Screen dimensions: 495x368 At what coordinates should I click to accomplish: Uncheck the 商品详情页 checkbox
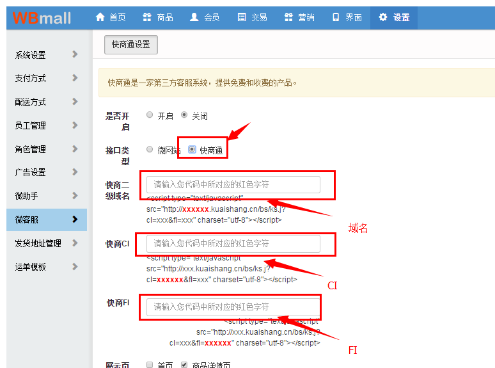184,365
